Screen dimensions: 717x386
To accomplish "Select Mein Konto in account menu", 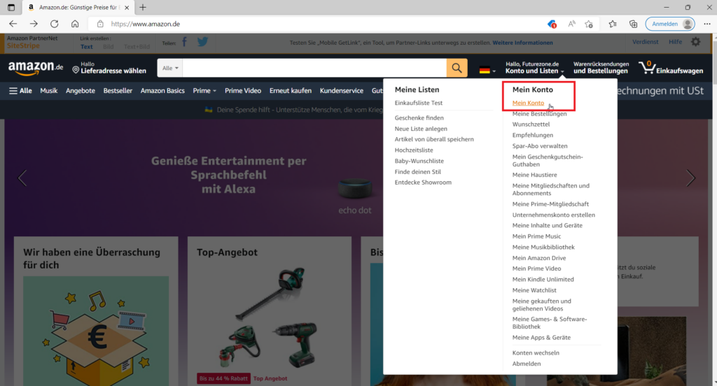I will (528, 103).
